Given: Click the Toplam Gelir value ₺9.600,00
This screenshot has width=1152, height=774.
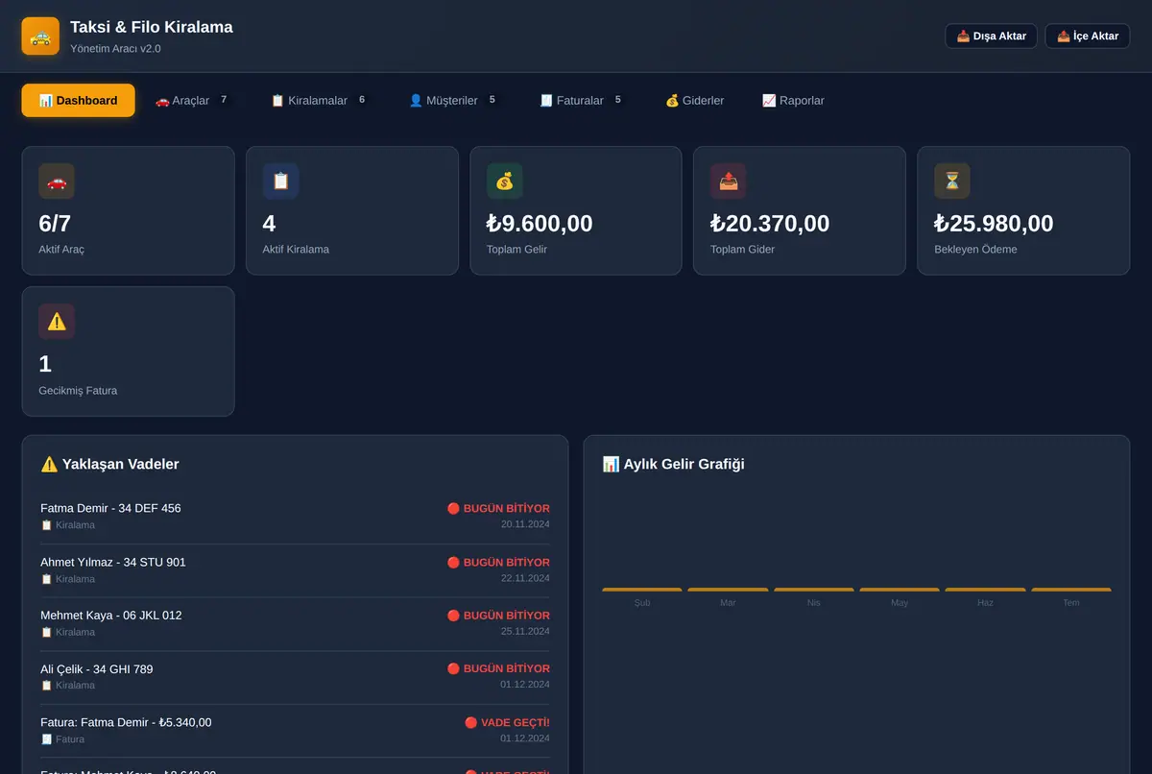Looking at the screenshot, I should pos(540,224).
